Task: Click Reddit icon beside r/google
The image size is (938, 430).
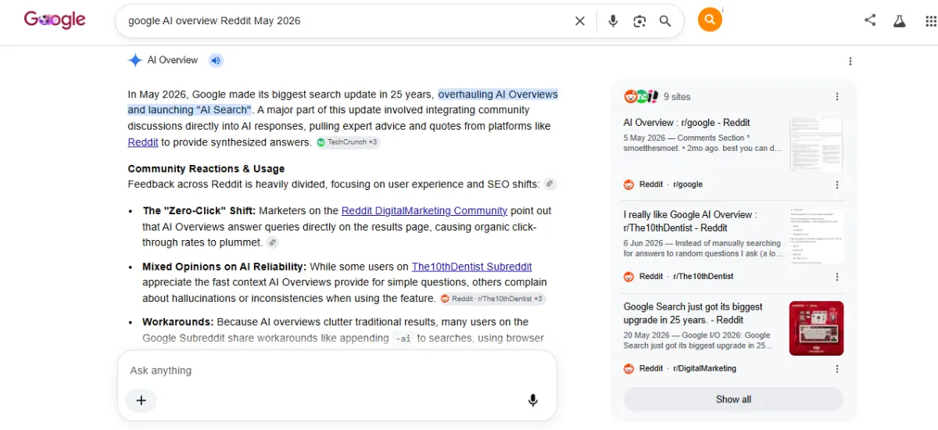Action: [x=628, y=185]
